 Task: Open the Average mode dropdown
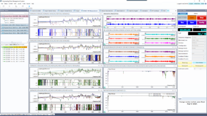coord(199,48)
